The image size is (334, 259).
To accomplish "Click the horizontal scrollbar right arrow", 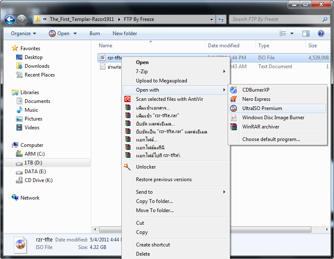I will tap(327, 229).
